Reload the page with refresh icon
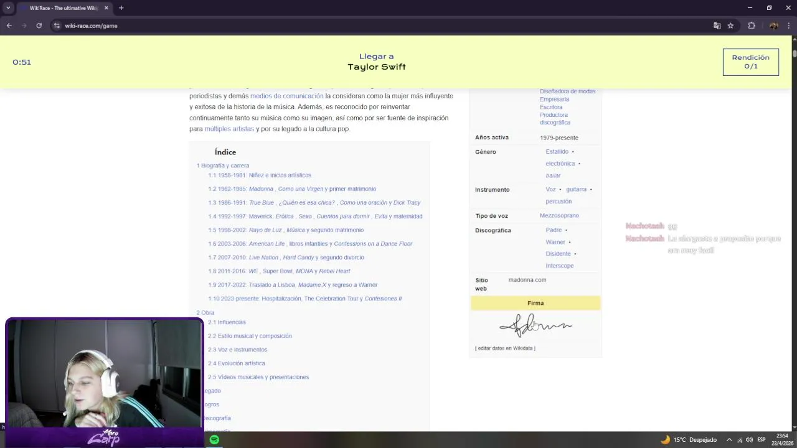The width and height of the screenshot is (797, 448). [x=39, y=26]
